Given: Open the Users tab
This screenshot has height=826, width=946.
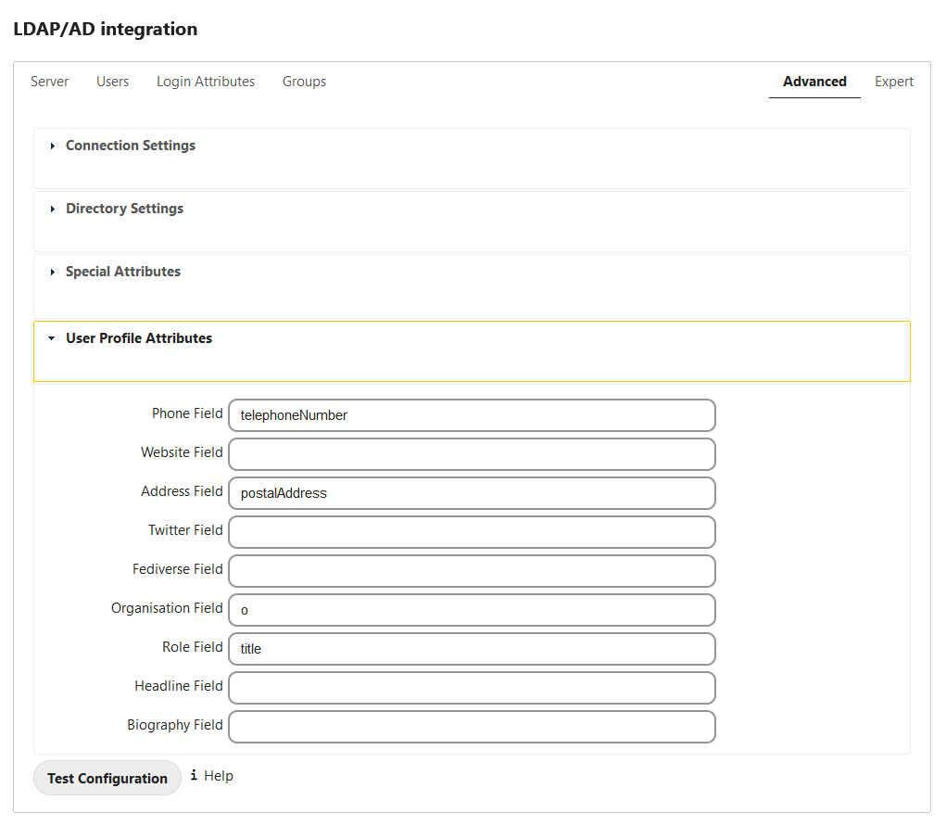Looking at the screenshot, I should [x=112, y=82].
